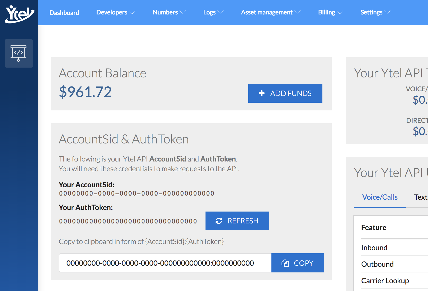Select the Voice/Calls tab
Viewport: 428px width, 291px height.
[380, 197]
